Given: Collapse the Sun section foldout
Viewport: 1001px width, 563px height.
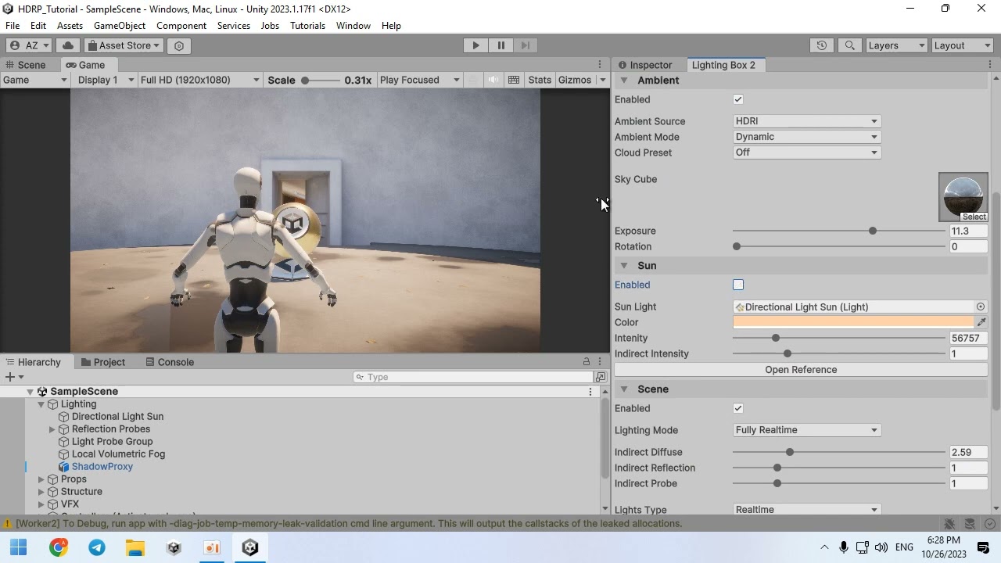Looking at the screenshot, I should coord(624,266).
